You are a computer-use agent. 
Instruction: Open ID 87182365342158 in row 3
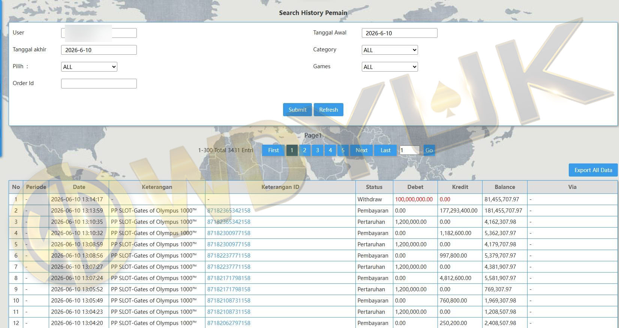pos(229,222)
